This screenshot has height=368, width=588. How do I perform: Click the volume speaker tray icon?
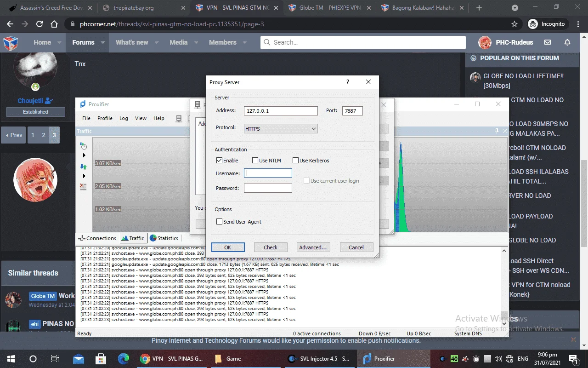tap(498, 359)
